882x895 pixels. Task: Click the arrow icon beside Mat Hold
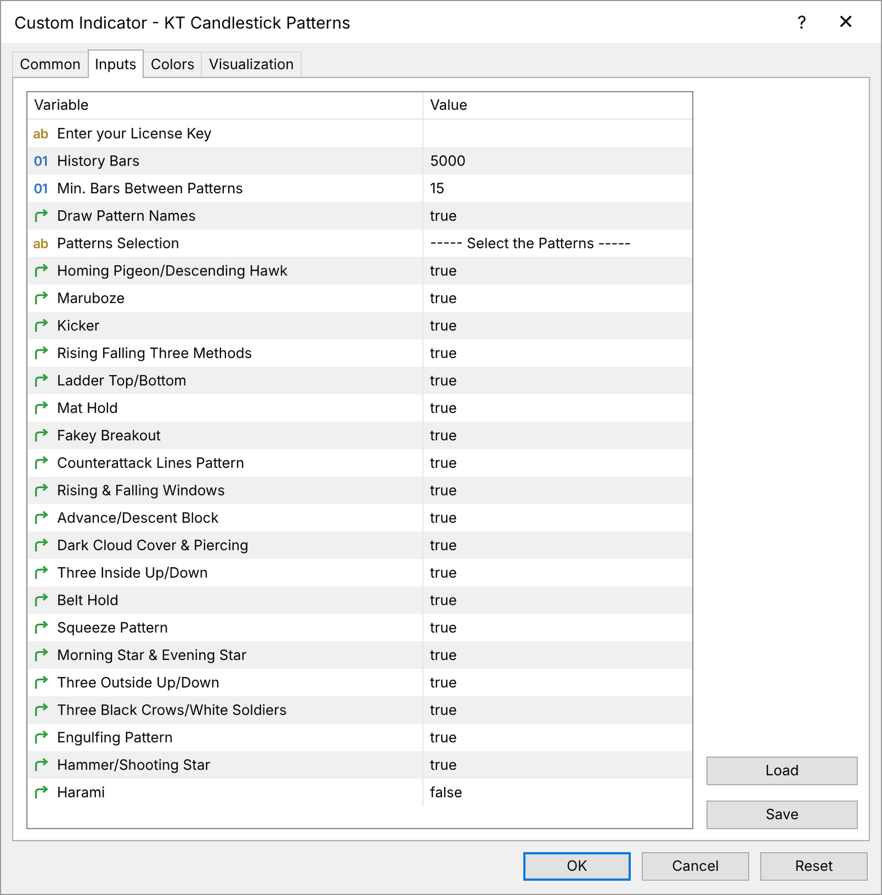coord(41,408)
